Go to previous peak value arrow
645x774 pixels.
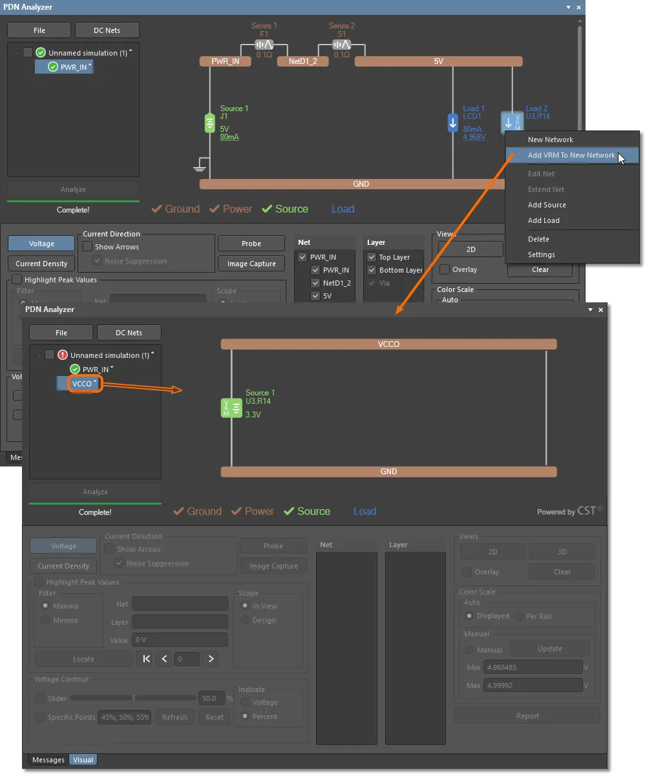pyautogui.click(x=164, y=658)
